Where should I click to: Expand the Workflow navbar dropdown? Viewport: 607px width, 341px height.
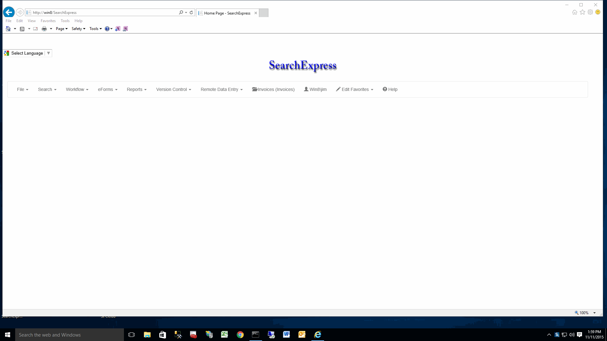(x=77, y=89)
